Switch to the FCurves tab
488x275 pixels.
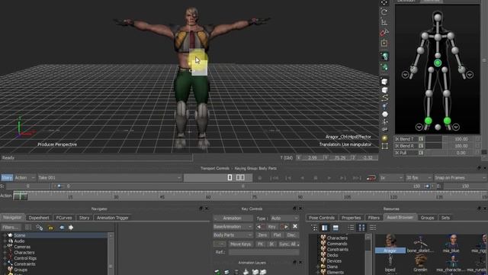point(64,218)
